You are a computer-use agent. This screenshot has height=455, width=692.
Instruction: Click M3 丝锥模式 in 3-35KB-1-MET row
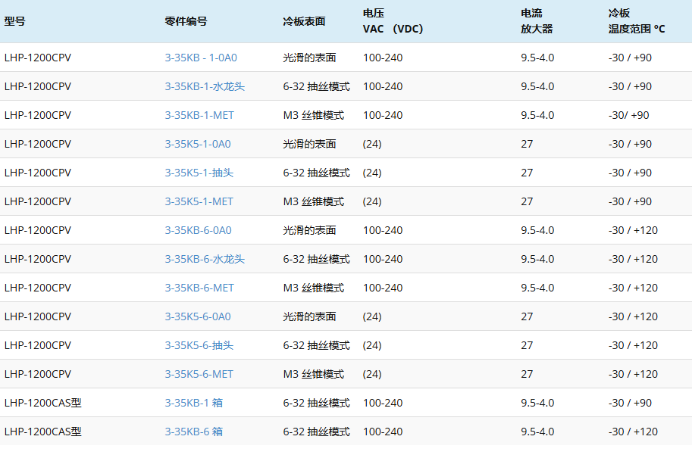(313, 115)
